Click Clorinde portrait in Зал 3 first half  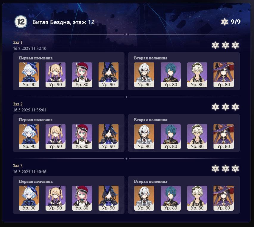tap(108, 198)
